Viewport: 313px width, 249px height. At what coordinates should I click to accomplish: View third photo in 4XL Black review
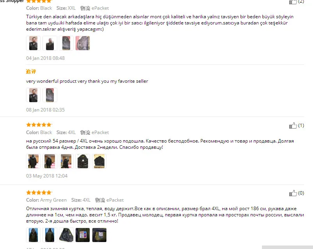point(66,161)
